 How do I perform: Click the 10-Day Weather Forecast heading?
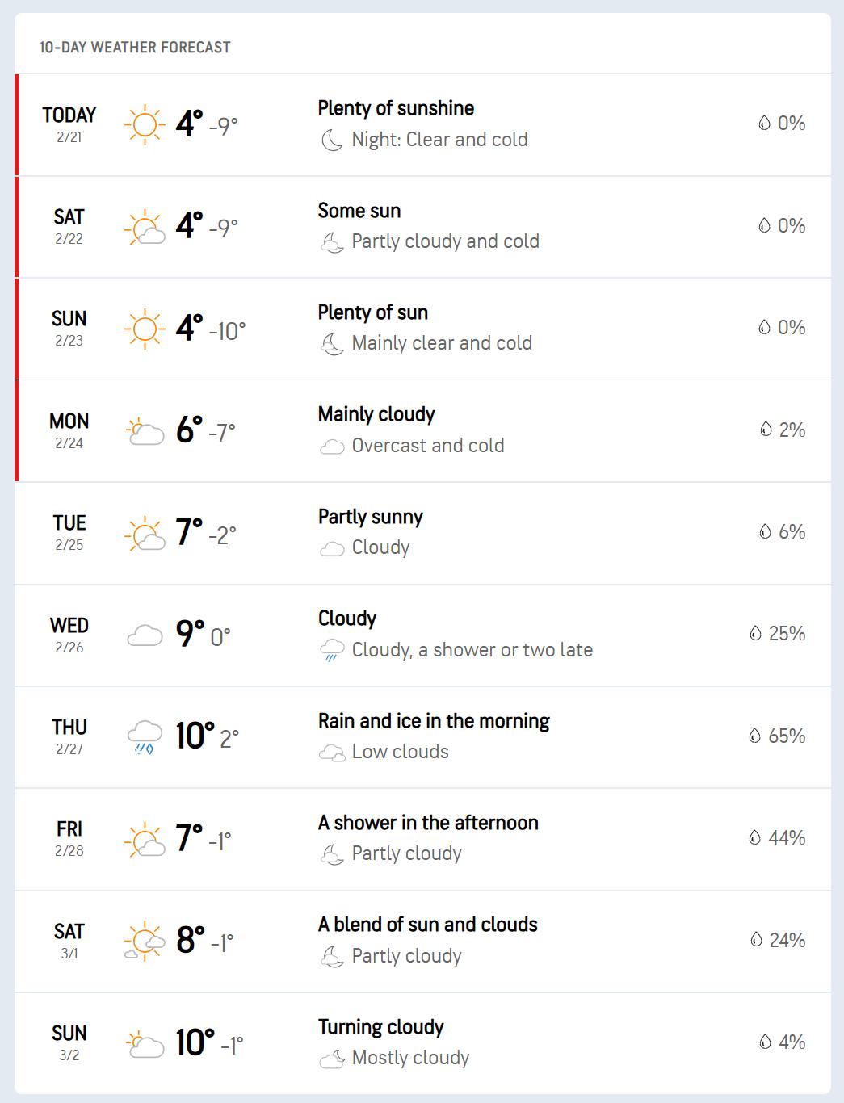(x=135, y=48)
